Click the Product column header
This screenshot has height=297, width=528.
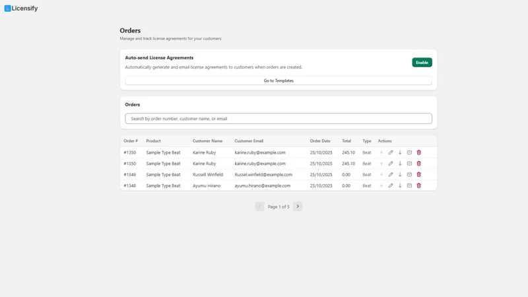[x=153, y=141]
